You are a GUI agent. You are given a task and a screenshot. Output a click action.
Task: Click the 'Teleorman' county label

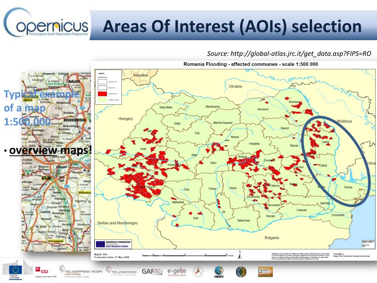click(x=243, y=220)
